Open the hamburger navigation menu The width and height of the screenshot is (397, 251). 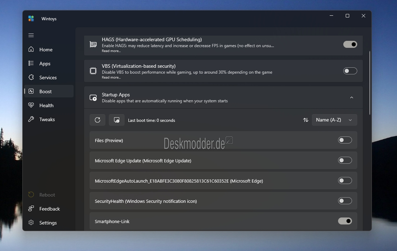pyautogui.click(x=31, y=35)
